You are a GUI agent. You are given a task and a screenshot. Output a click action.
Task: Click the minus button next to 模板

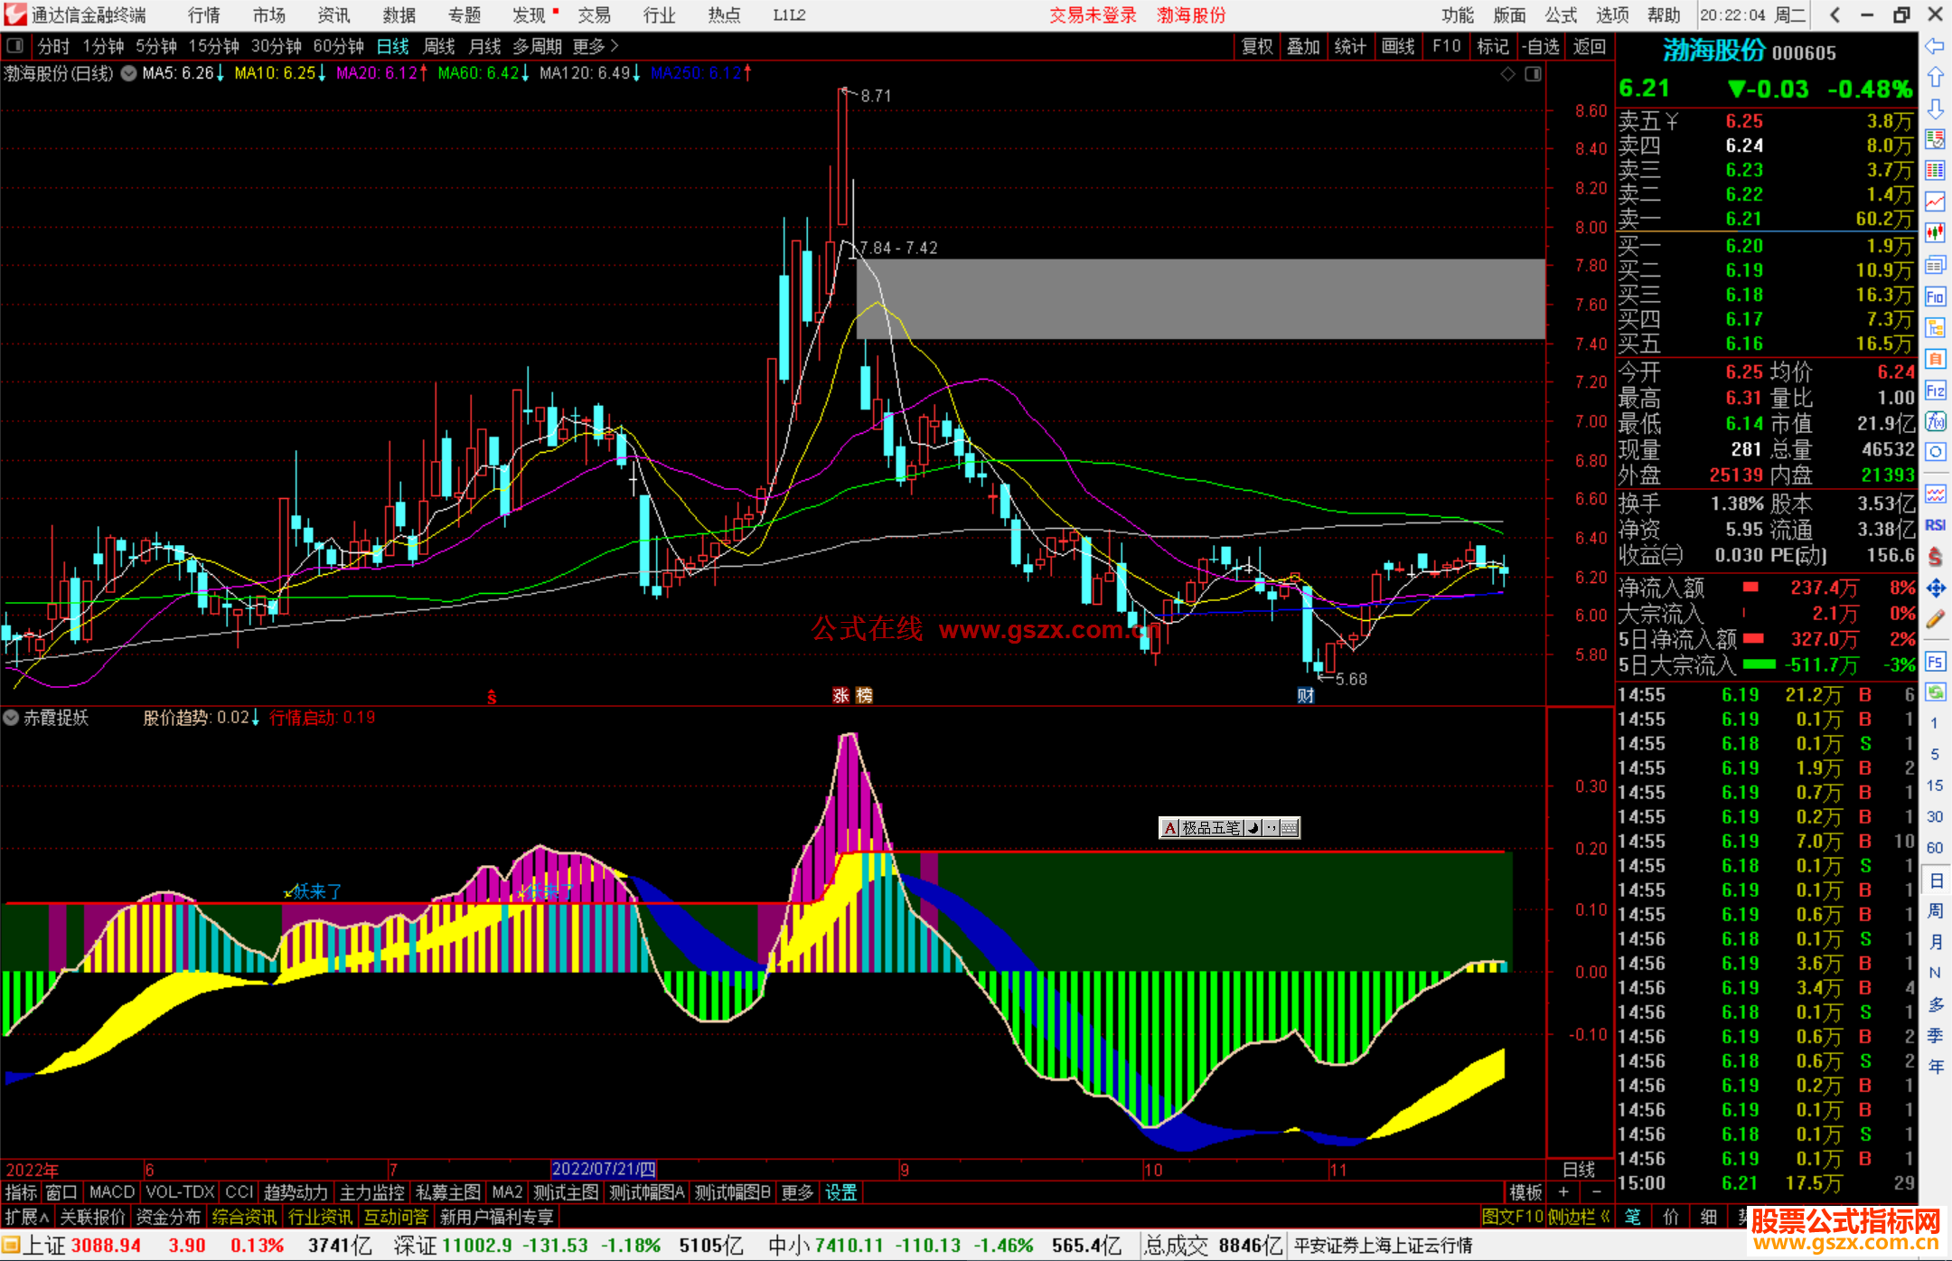(1596, 1193)
